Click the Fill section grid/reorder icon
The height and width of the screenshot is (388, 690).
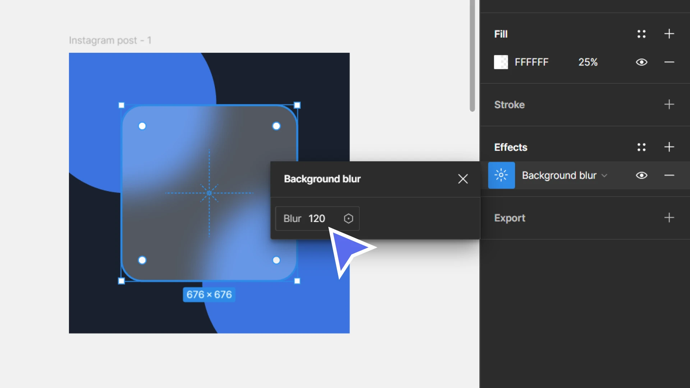(641, 34)
